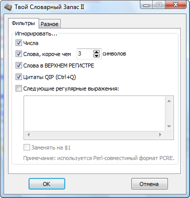This screenshot has height=198, width=190.
Task: Select the Фильтры tab
Action: click(24, 23)
